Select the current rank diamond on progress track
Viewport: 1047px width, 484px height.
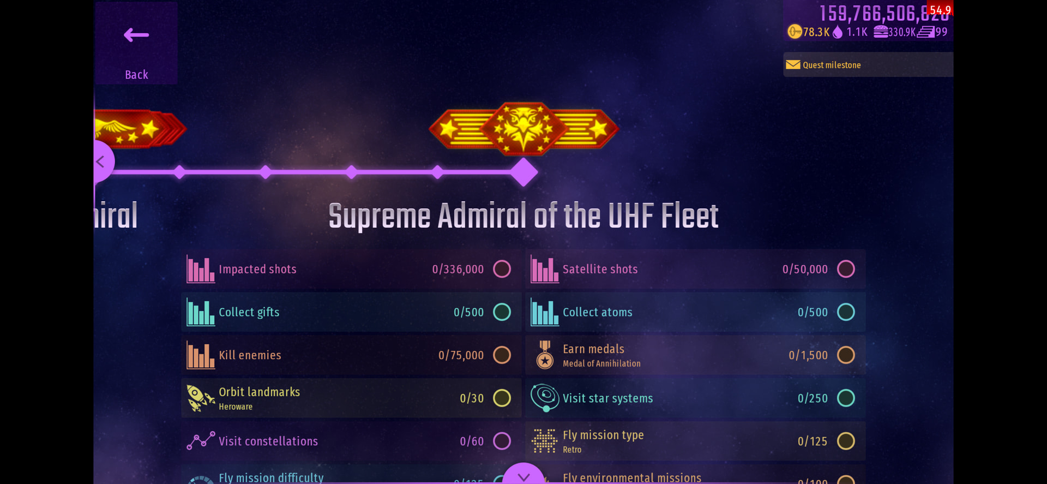[524, 172]
